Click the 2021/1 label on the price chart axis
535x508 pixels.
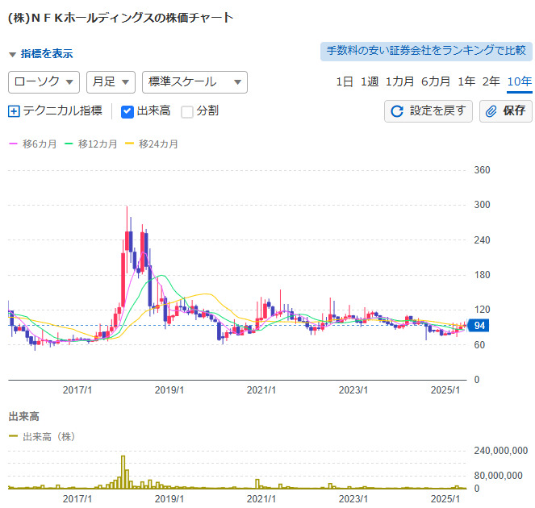261,390
